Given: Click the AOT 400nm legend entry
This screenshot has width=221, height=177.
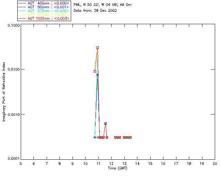Looking at the screenshot, I should click(x=44, y=3).
